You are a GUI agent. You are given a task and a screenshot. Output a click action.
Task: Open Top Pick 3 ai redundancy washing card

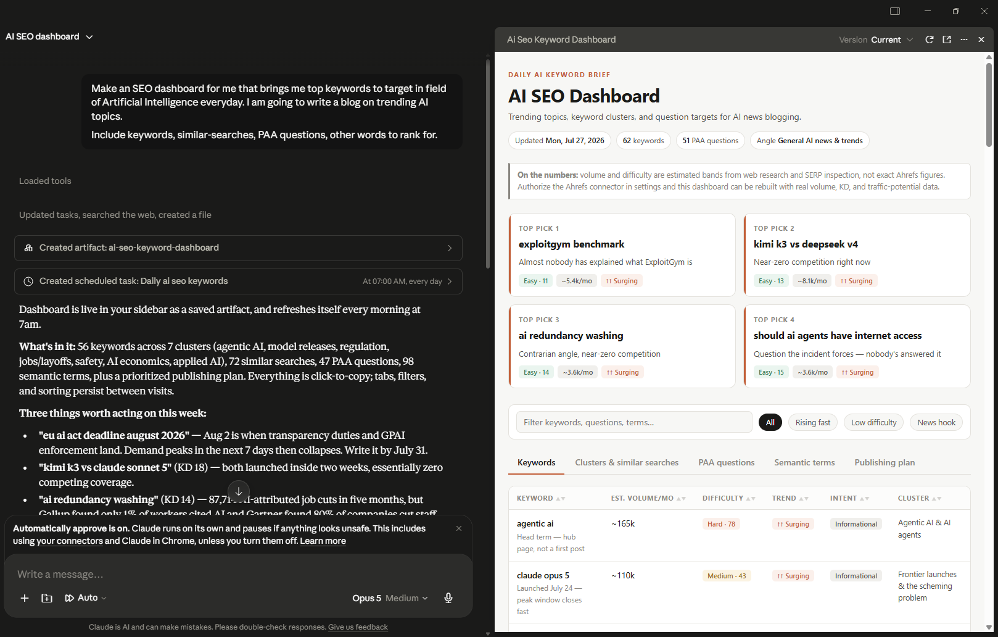point(622,346)
